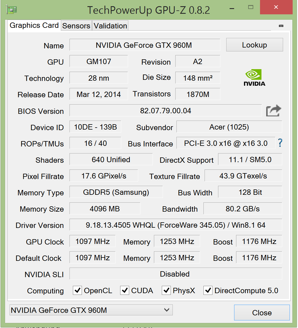Screen dimensions: 298x328
Task: Select the Graphics Card tab
Action: 34,25
